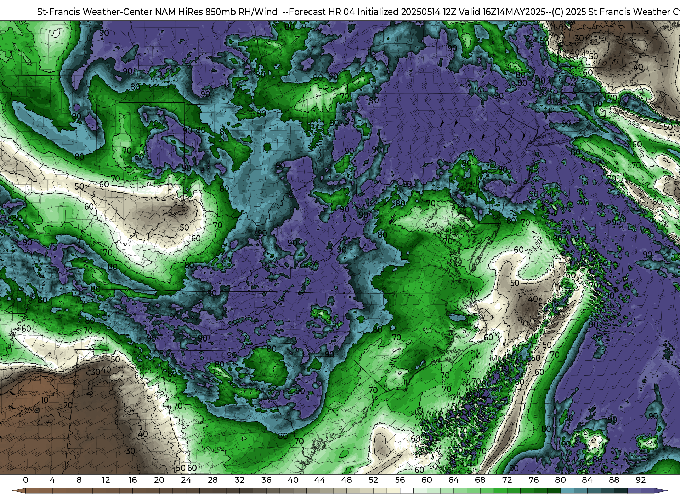Click the legend scale label '76'
Viewport: 680px width, 495px height.
click(x=534, y=480)
